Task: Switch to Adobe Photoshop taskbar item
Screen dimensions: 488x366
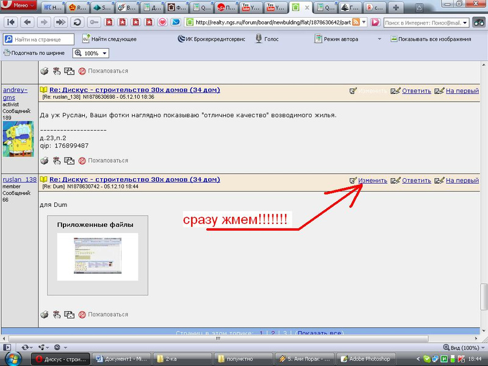Action: (x=367, y=359)
